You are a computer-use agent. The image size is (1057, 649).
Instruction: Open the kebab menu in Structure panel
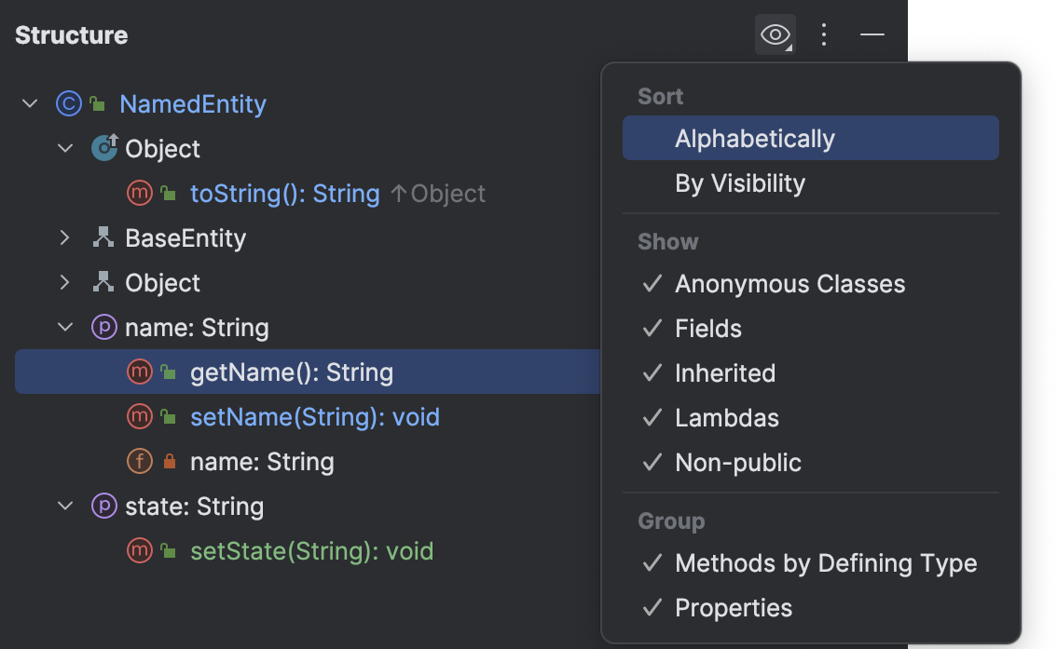823,34
